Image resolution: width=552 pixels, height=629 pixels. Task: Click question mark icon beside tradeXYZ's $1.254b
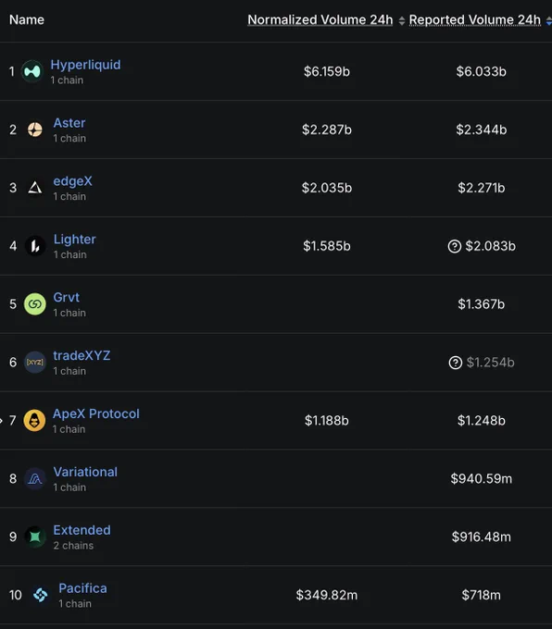coord(455,363)
